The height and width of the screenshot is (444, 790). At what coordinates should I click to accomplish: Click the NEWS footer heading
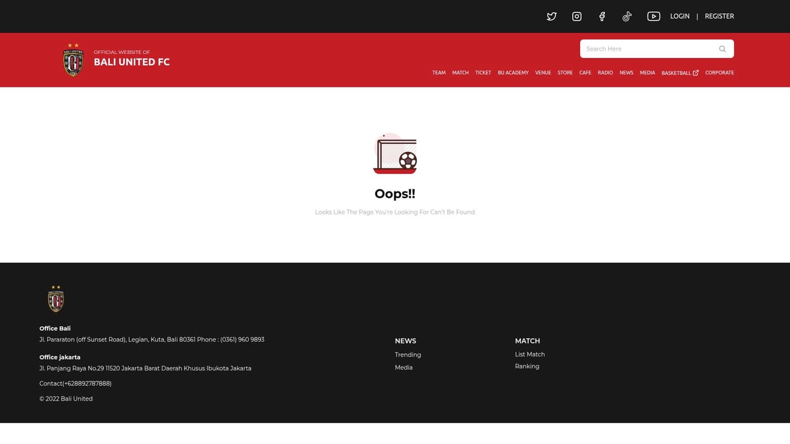406,341
